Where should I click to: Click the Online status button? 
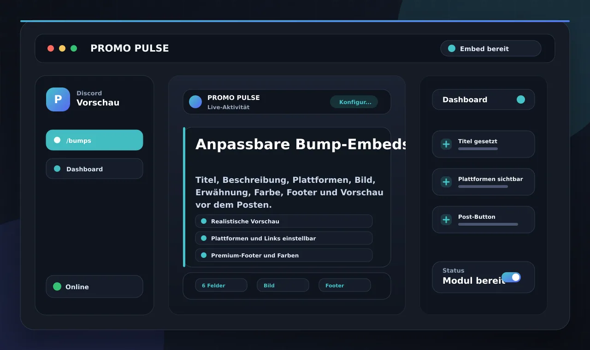pos(94,286)
